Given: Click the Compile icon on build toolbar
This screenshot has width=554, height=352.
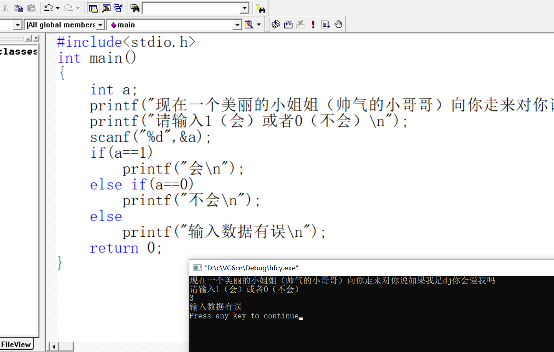Looking at the screenshot, I should click(275, 24).
